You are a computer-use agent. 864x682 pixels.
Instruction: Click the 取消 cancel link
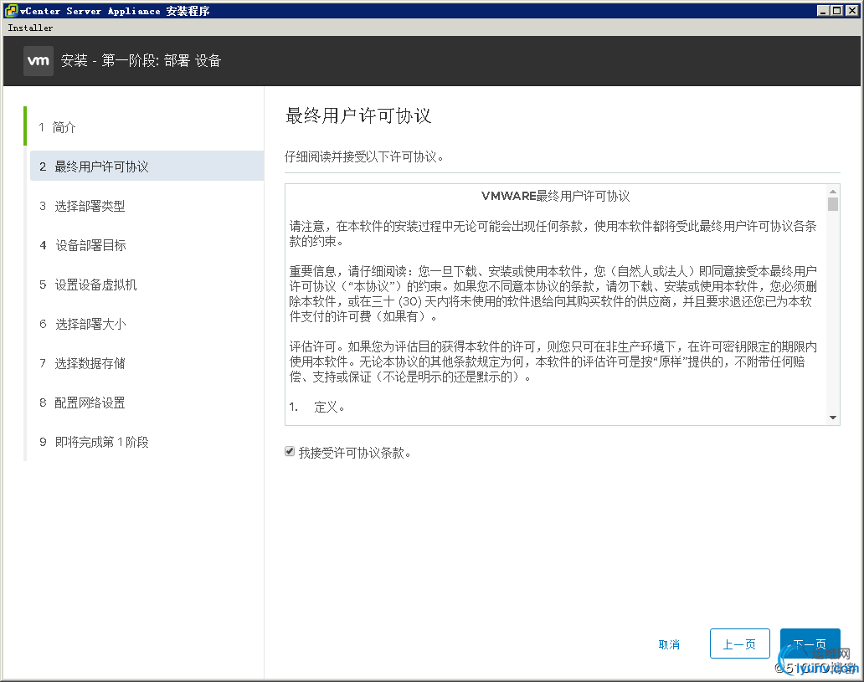click(x=669, y=644)
